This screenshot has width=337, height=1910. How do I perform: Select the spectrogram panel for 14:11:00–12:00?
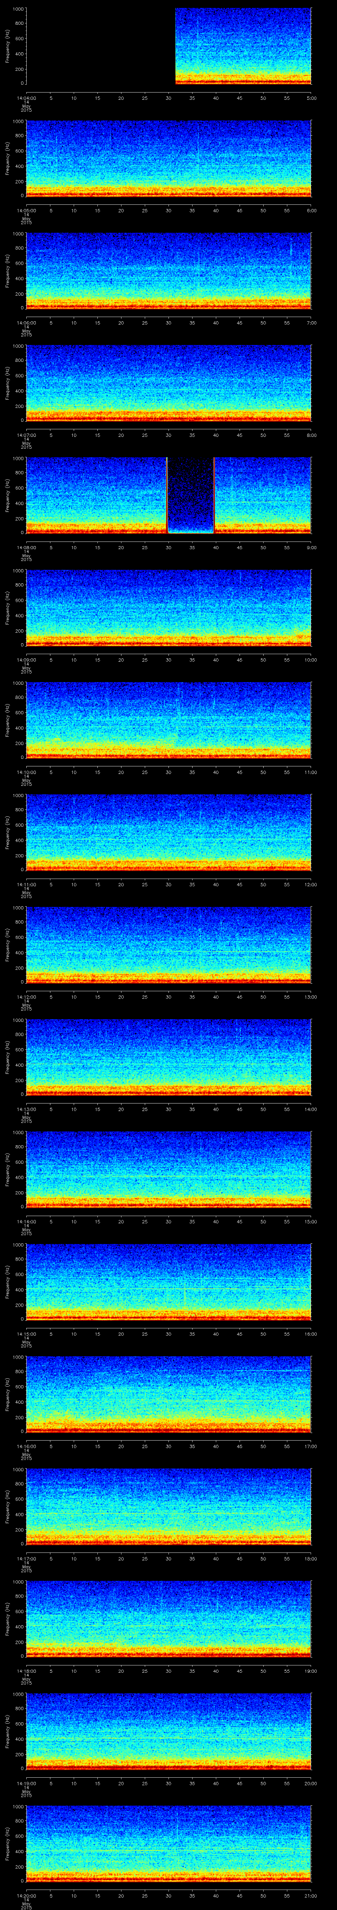(x=169, y=833)
